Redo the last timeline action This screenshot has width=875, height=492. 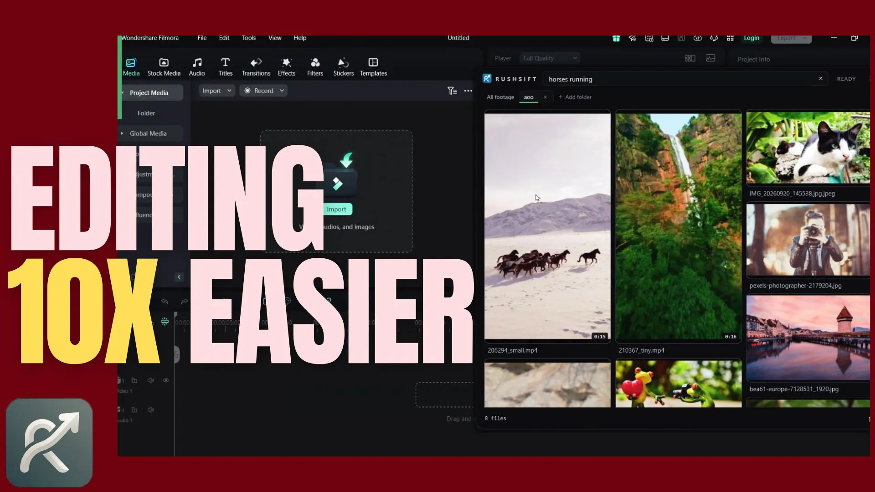[x=184, y=301]
